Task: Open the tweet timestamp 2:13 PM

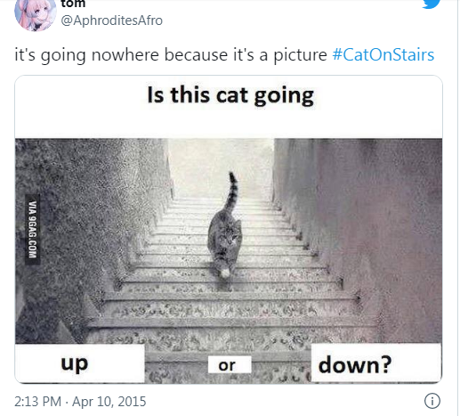Action: 37,402
